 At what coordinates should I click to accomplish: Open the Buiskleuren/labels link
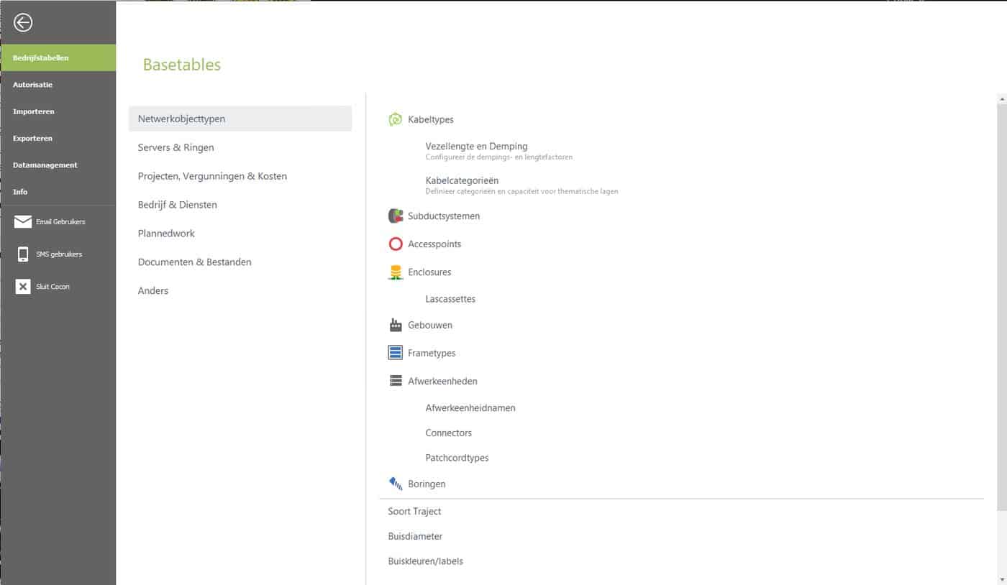point(425,561)
